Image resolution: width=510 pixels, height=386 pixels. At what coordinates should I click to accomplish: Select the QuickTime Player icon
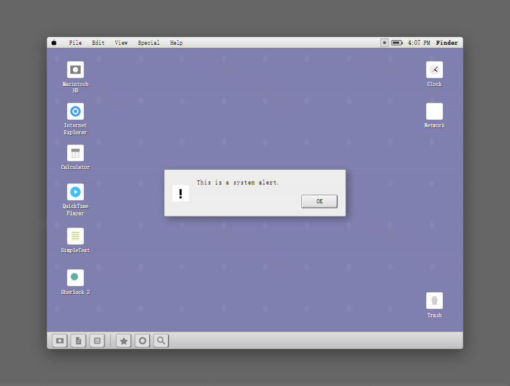pos(75,192)
